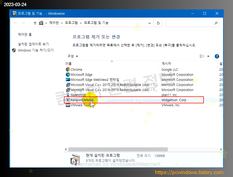Viewport: 233px width, 177px height.
Task: Click the Visual C++ (x86) icon
Action: click(x=68, y=90)
